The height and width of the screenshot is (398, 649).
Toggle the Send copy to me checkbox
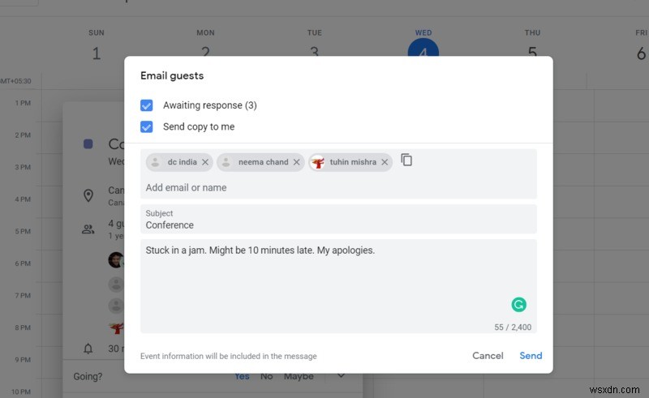147,126
